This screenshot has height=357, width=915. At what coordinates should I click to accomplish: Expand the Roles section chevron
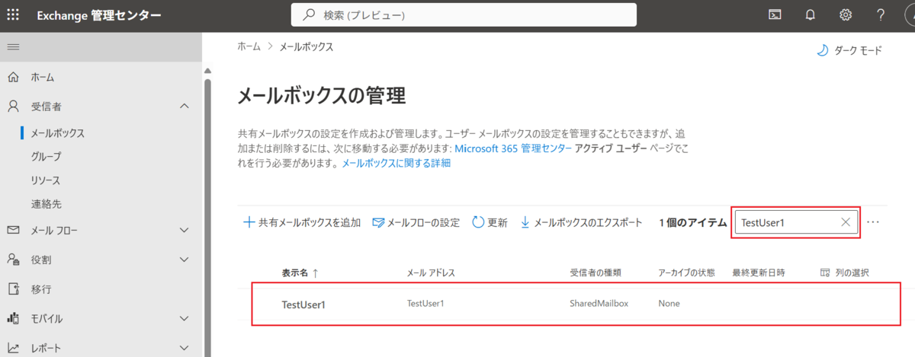184,260
